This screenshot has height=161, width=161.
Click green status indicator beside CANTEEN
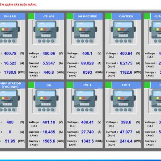[x=109, y=16]
